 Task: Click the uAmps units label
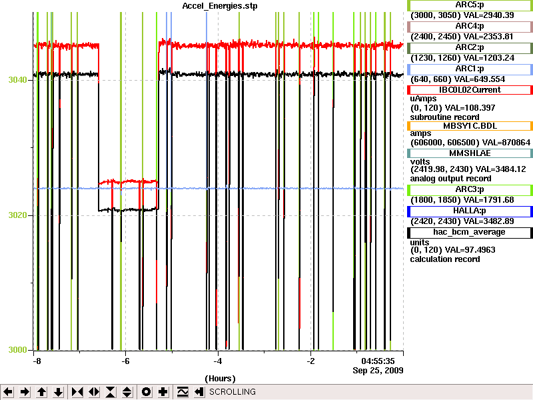point(423,99)
